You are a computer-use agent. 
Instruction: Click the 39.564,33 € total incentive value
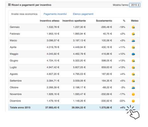pyautogui.click(x=79, y=107)
